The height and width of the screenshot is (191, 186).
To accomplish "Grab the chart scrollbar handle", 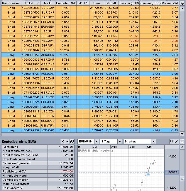I will coord(182,179).
